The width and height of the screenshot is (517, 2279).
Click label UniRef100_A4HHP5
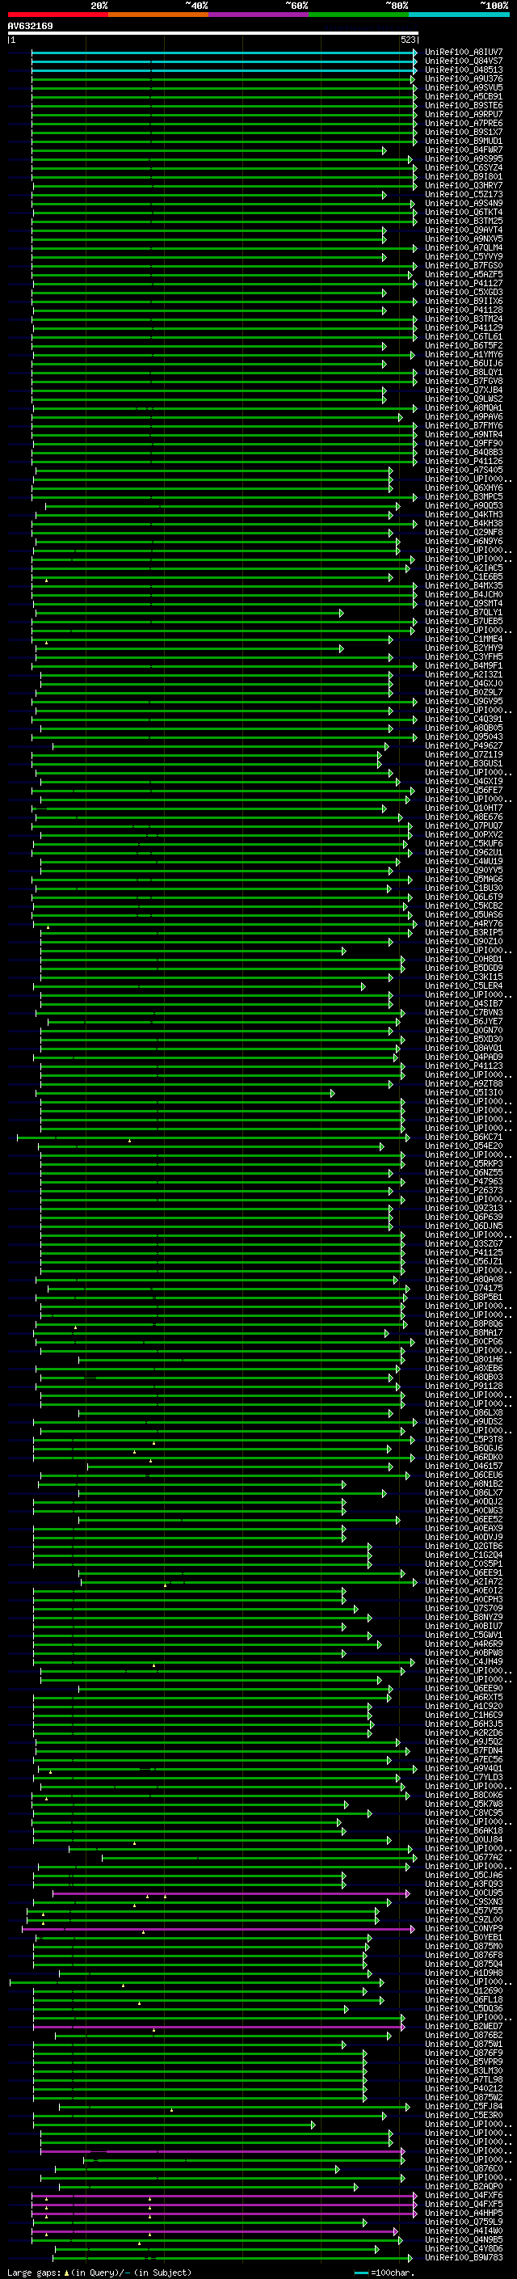[463, 2213]
